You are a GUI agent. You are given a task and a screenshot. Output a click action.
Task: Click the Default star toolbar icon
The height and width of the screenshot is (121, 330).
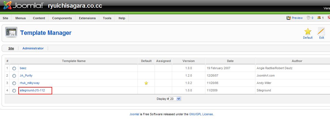pyautogui.click(x=307, y=32)
